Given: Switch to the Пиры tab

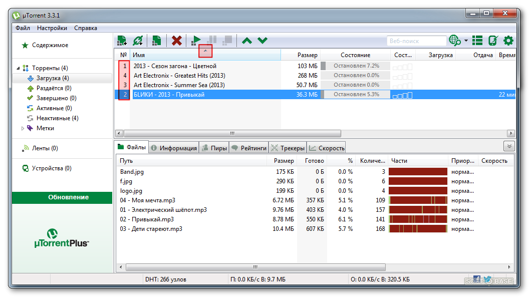Looking at the screenshot, I should [x=214, y=148].
